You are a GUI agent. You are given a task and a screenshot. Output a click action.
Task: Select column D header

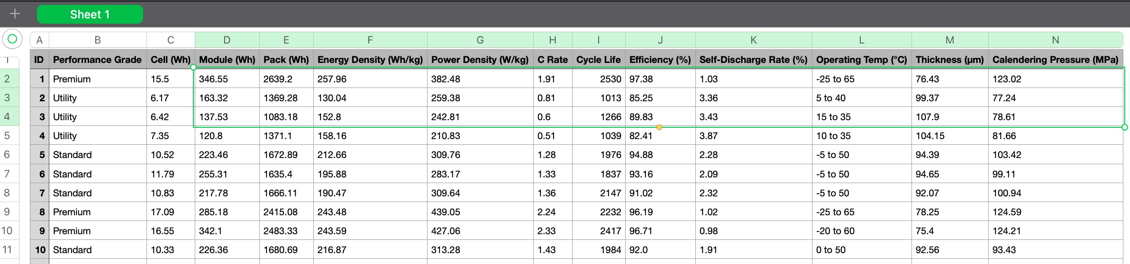click(x=227, y=40)
